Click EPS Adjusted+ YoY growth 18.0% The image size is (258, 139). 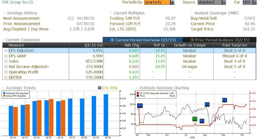pos(160,50)
